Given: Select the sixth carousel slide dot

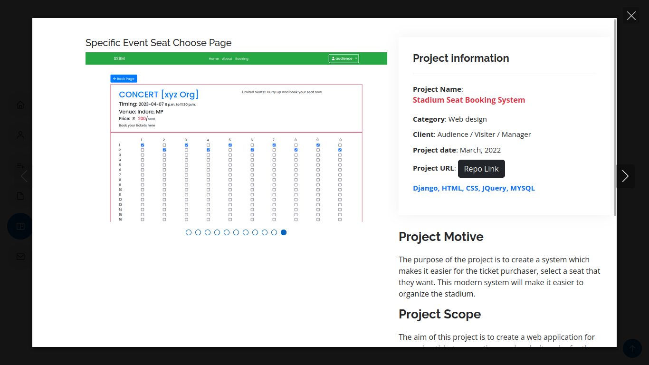Looking at the screenshot, I should [x=236, y=232].
